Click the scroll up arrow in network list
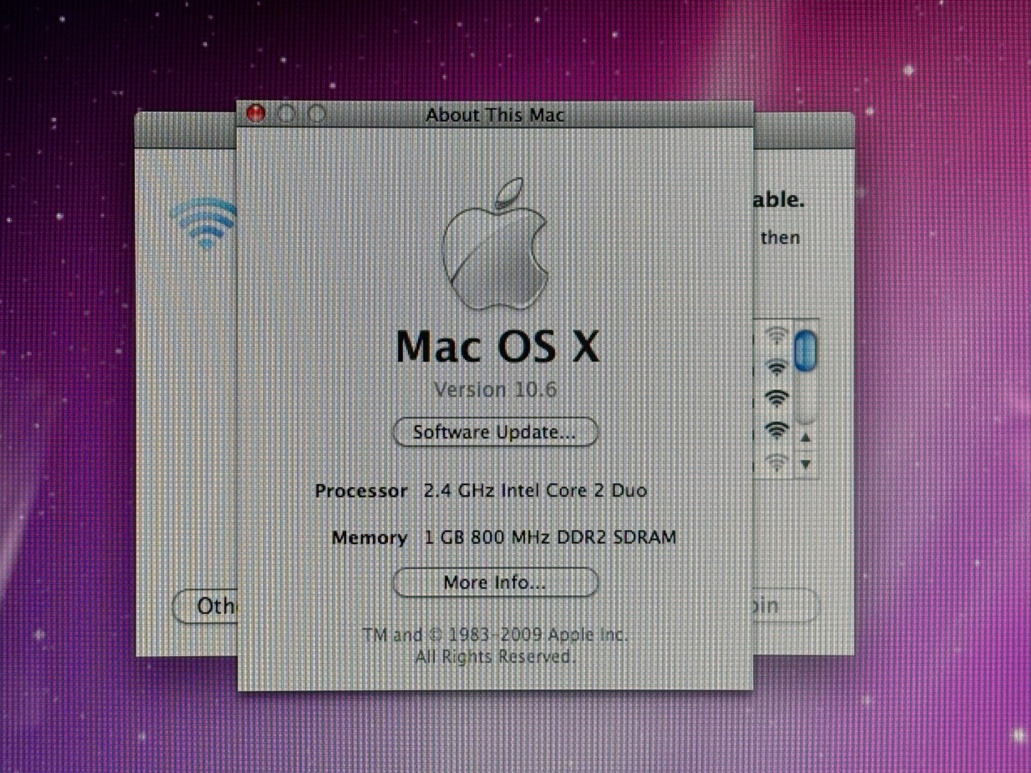This screenshot has height=773, width=1031. pos(805,438)
